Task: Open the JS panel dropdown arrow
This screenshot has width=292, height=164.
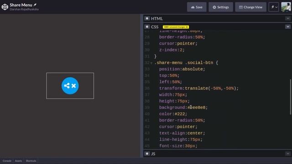Action: coord(288,154)
